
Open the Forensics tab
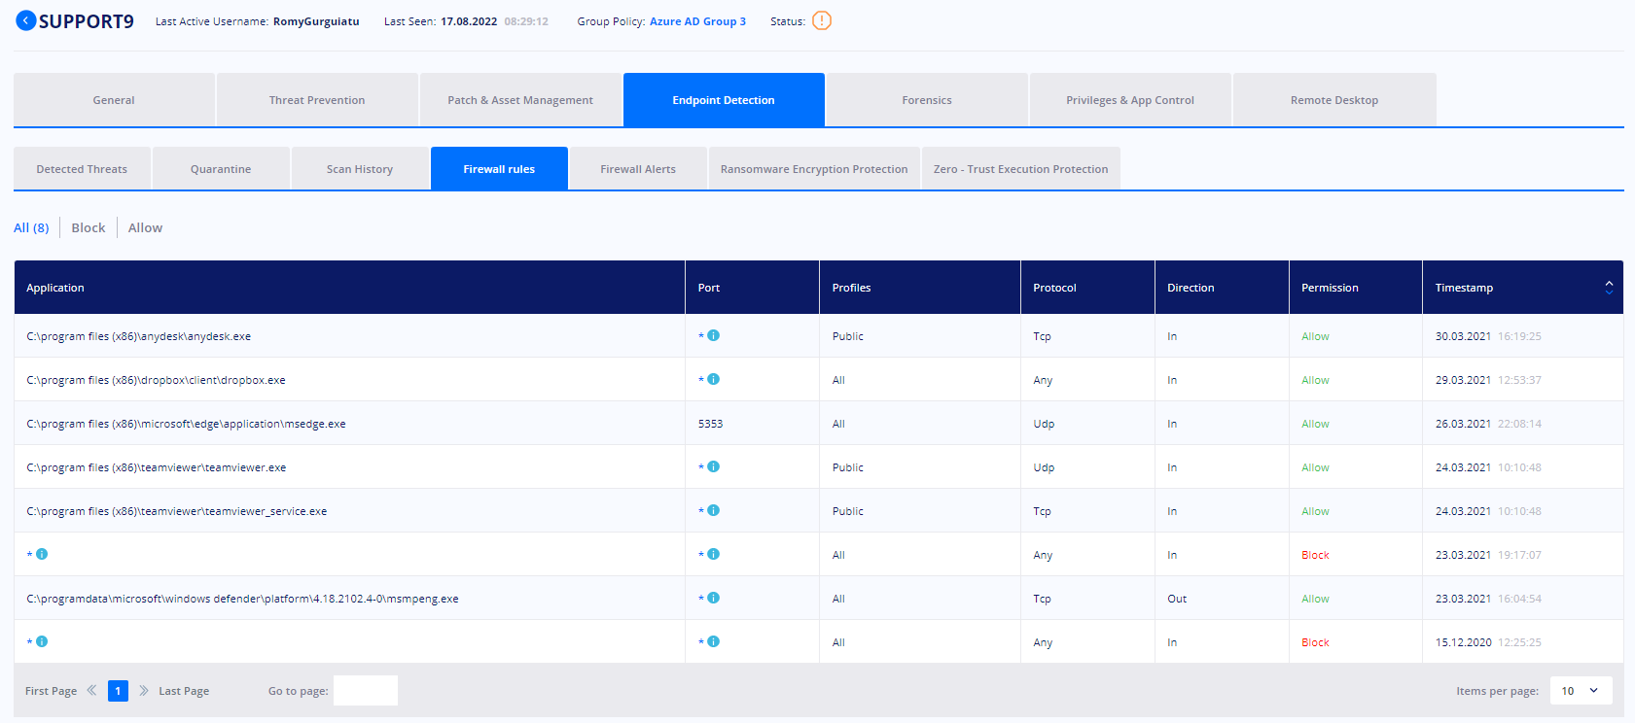pos(927,100)
